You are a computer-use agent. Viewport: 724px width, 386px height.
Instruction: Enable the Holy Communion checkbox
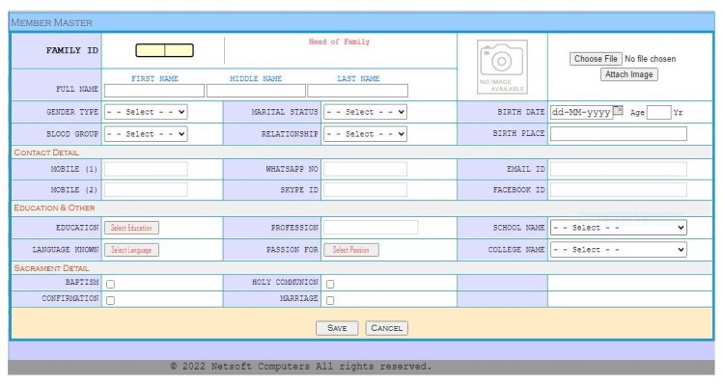click(330, 284)
